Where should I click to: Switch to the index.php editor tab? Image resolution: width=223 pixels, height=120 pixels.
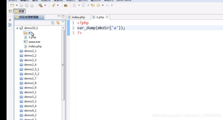pyautogui.click(x=78, y=17)
